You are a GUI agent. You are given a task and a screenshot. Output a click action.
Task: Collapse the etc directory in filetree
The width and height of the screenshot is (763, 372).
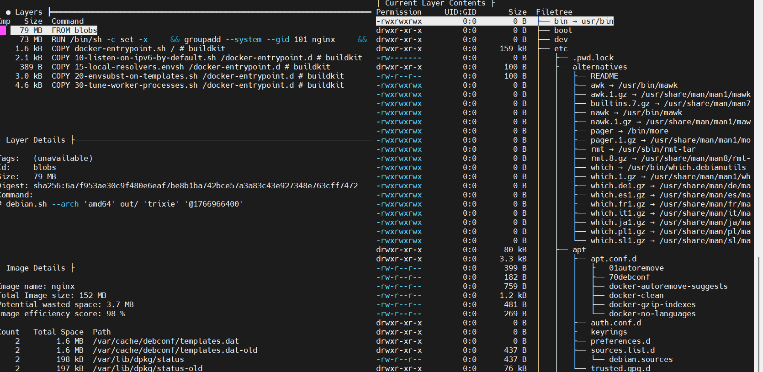pyautogui.click(x=561, y=48)
